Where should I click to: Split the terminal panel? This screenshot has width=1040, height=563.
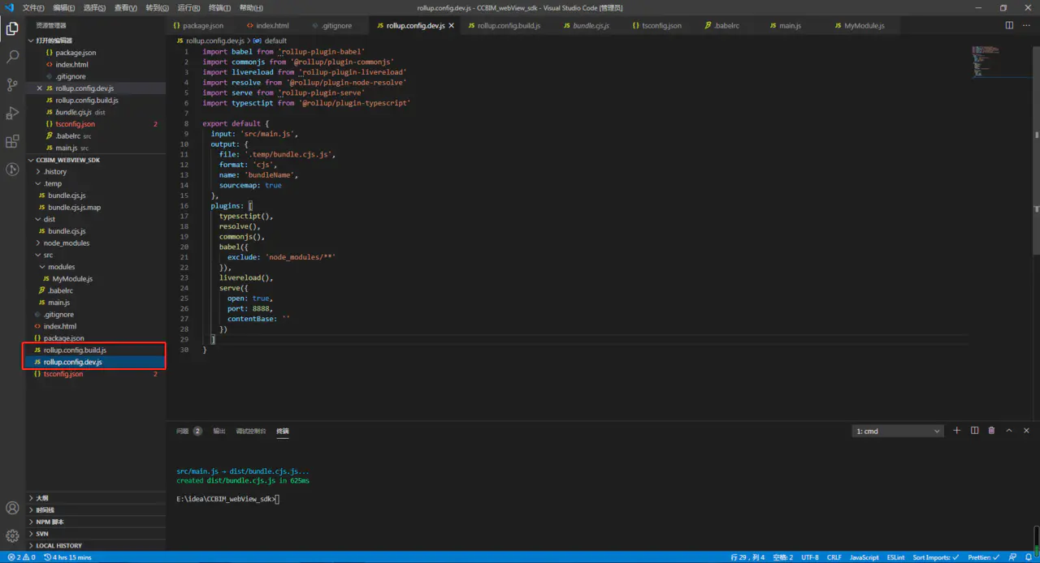[974, 431]
